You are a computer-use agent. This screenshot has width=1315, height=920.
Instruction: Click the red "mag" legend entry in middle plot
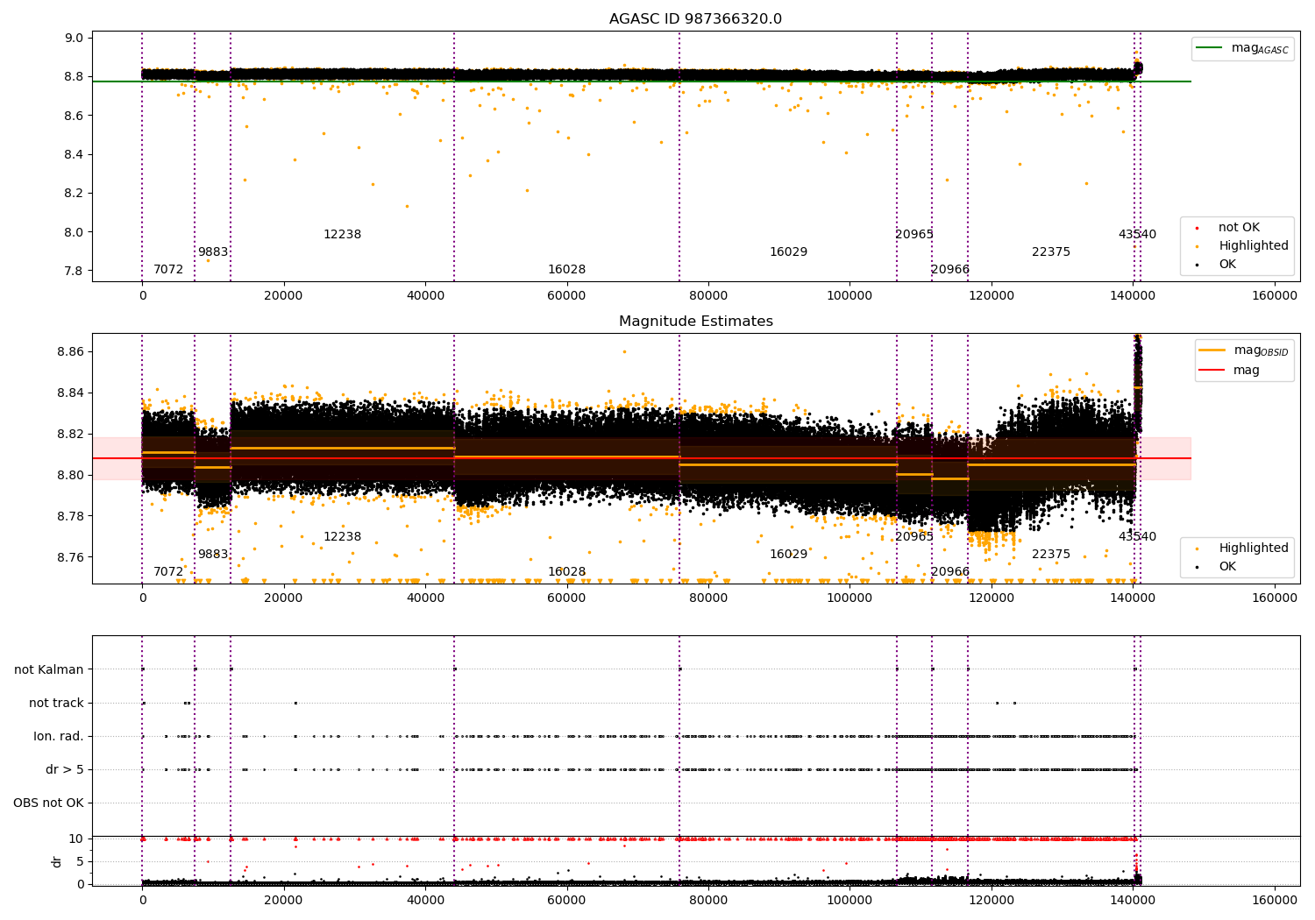point(1229,371)
